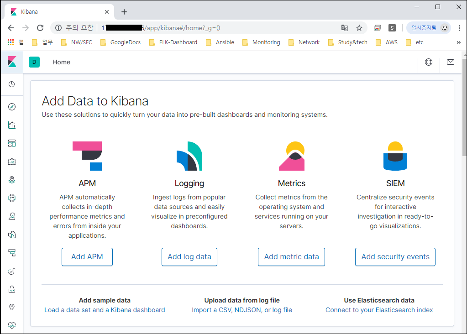Click the green D space avatar
The height and width of the screenshot is (334, 467).
34,62
